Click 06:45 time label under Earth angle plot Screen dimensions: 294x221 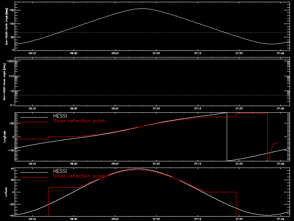pos(115,53)
